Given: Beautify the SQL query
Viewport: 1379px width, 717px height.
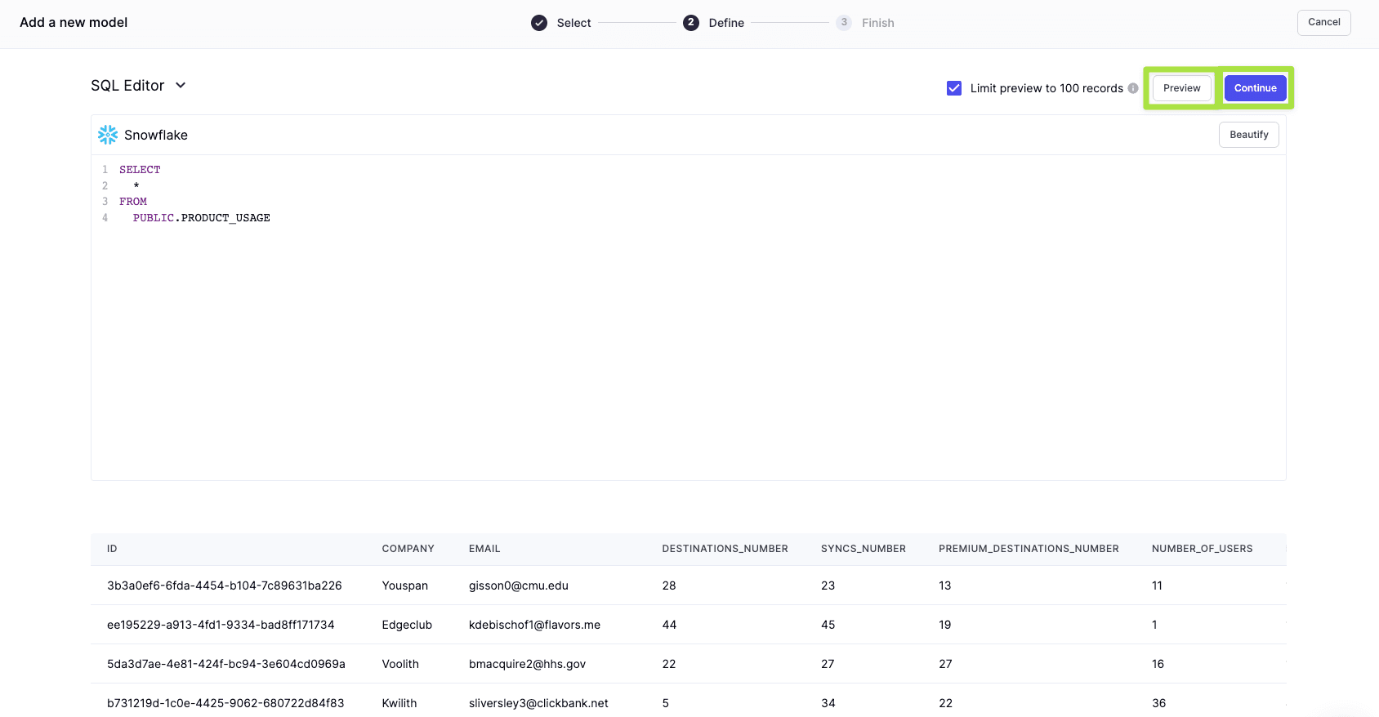Looking at the screenshot, I should pos(1248,135).
